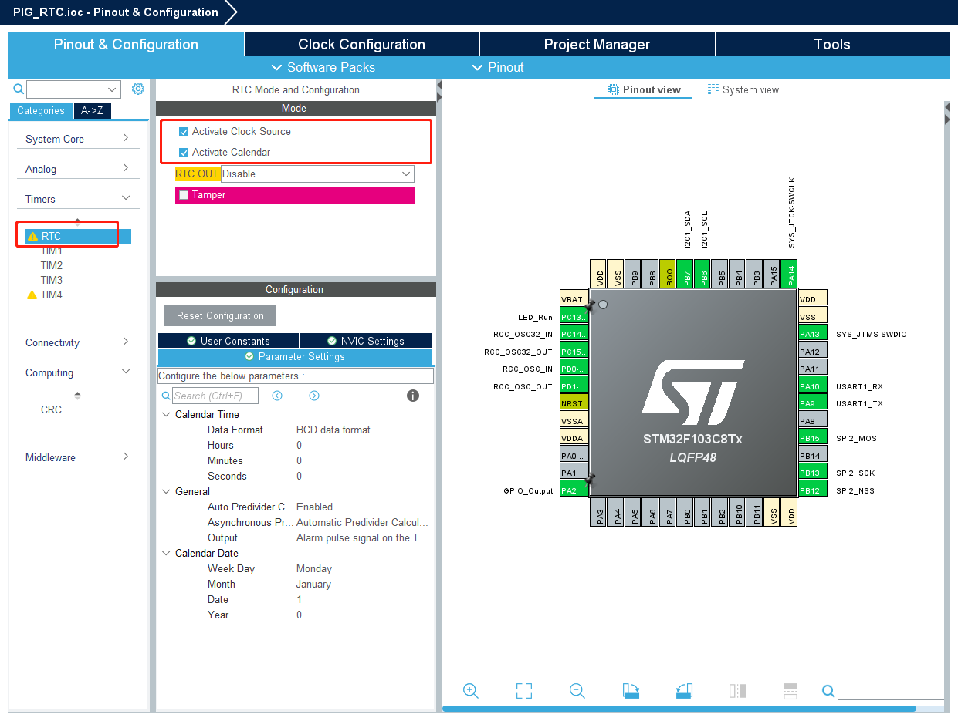Viewport: 958px width, 721px height.
Task: Click the Pinout & Configuration breadcrumb
Action: (x=116, y=12)
